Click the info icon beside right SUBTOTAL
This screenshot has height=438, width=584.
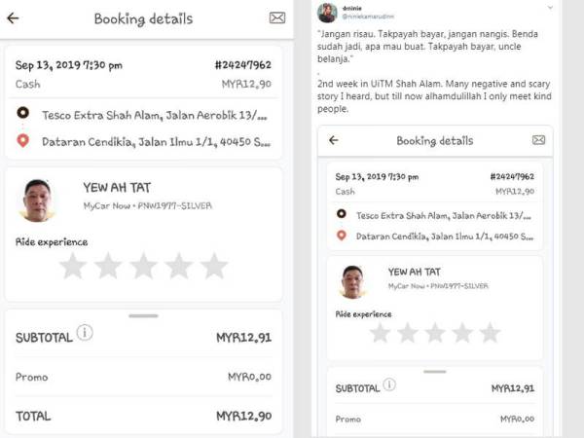[389, 384]
